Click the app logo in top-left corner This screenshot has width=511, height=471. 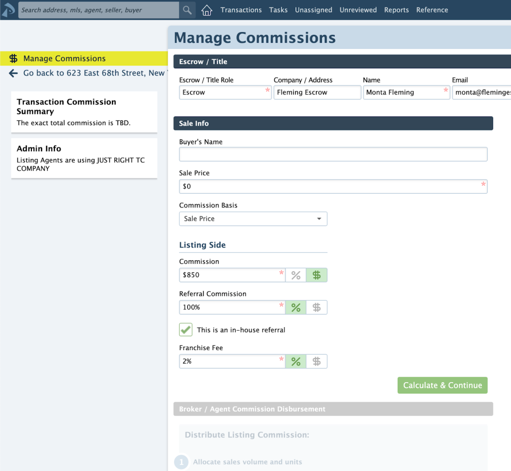point(8,10)
